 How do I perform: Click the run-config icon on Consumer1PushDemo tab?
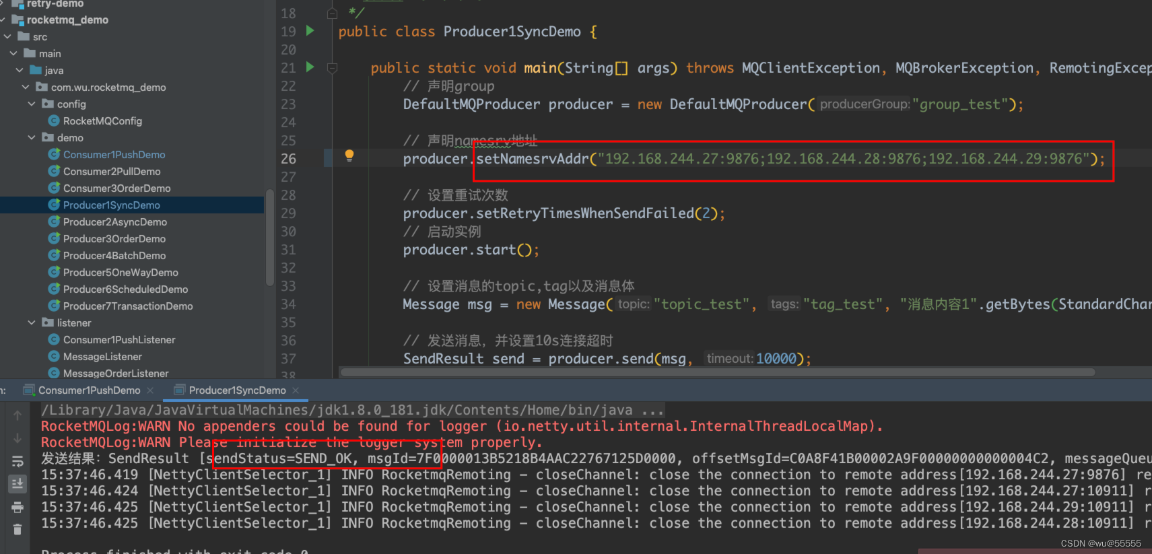[x=29, y=390]
